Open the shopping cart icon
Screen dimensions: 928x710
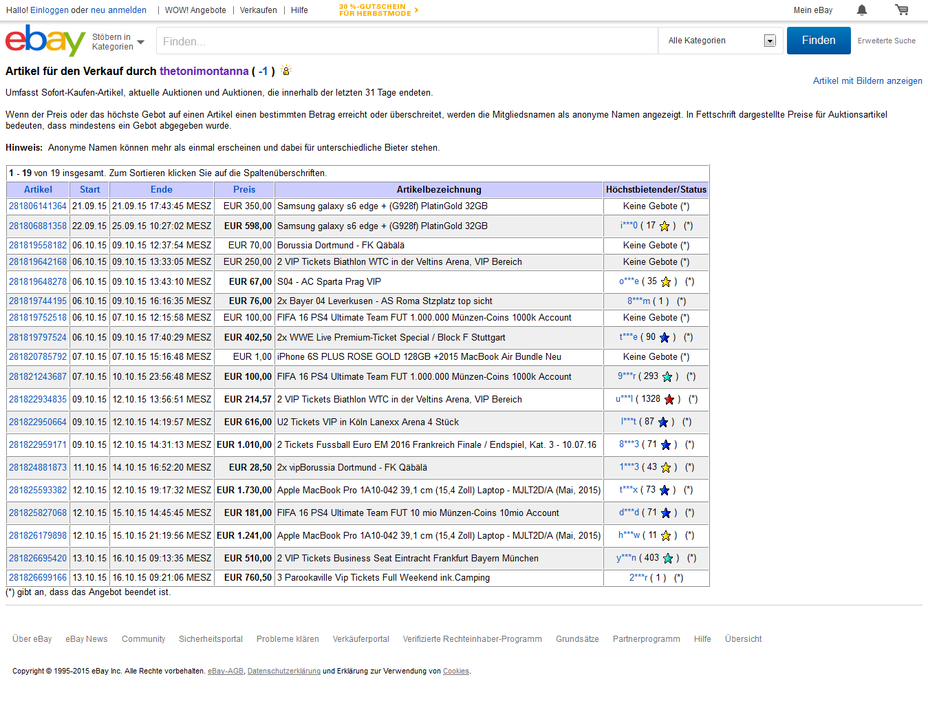click(901, 10)
